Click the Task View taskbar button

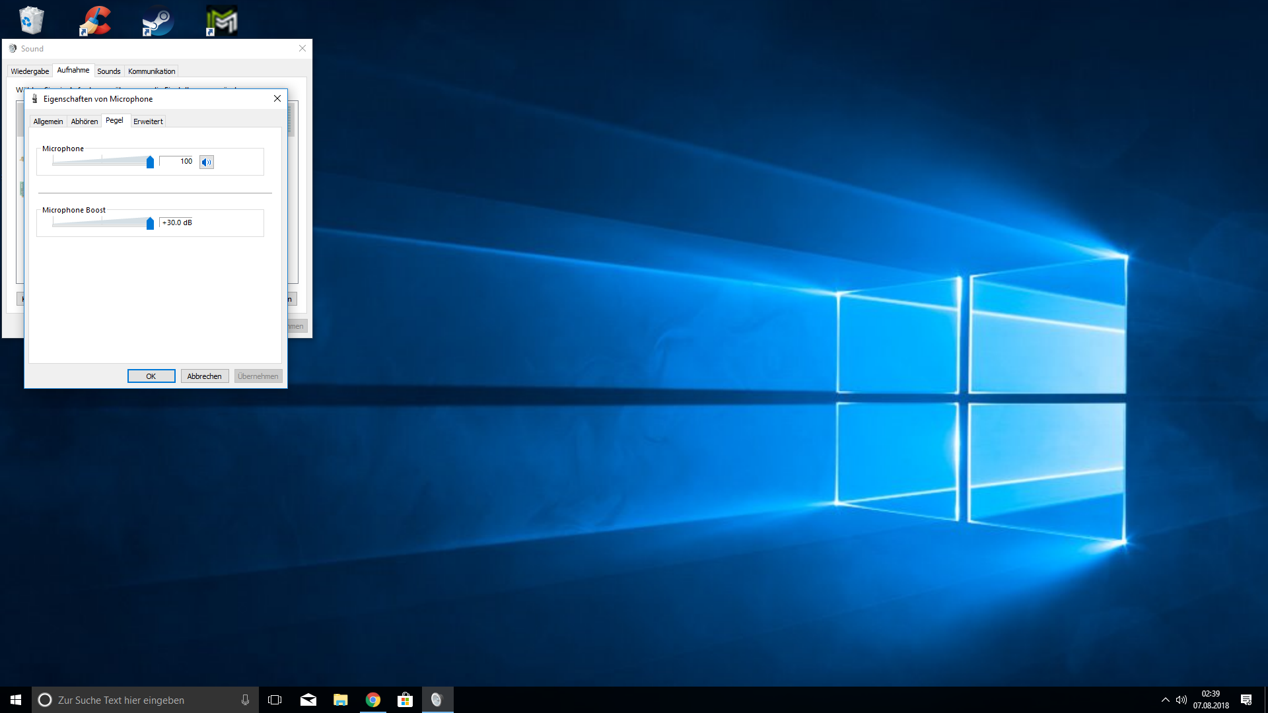click(275, 700)
